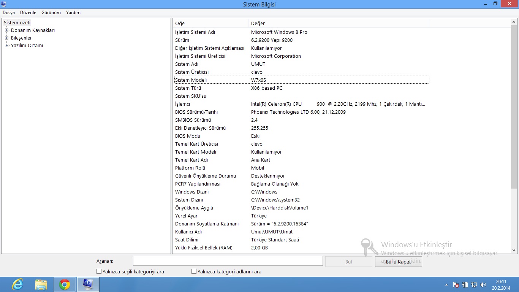Open Internet Explorer from the taskbar
Viewport: 519px width, 292px height.
[17, 284]
